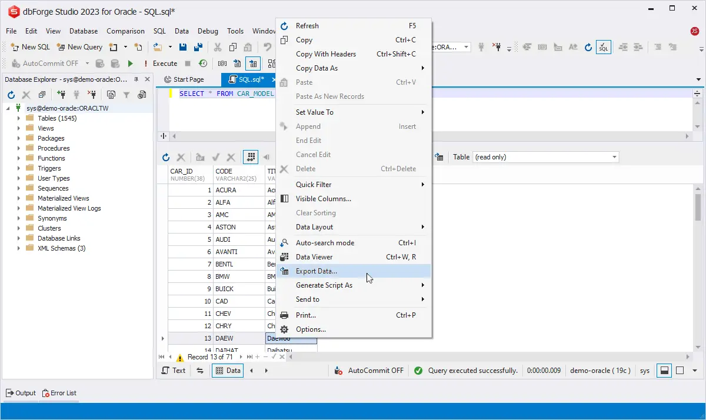Toggle the card view grid button
Viewport: 706px width, 420px height.
click(251, 157)
